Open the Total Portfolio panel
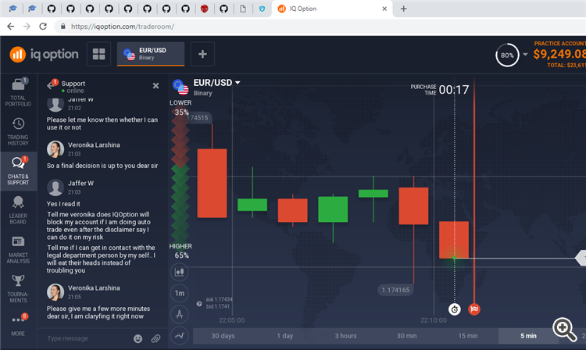 [18, 92]
